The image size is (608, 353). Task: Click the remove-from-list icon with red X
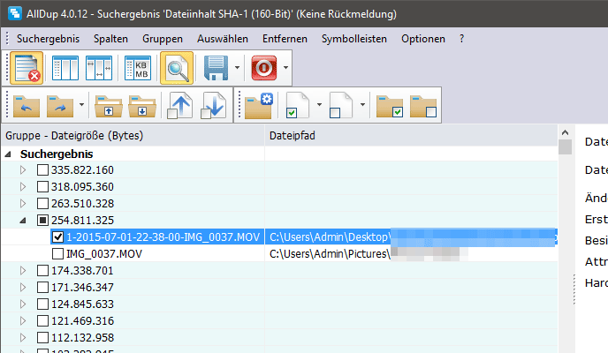[x=27, y=68]
